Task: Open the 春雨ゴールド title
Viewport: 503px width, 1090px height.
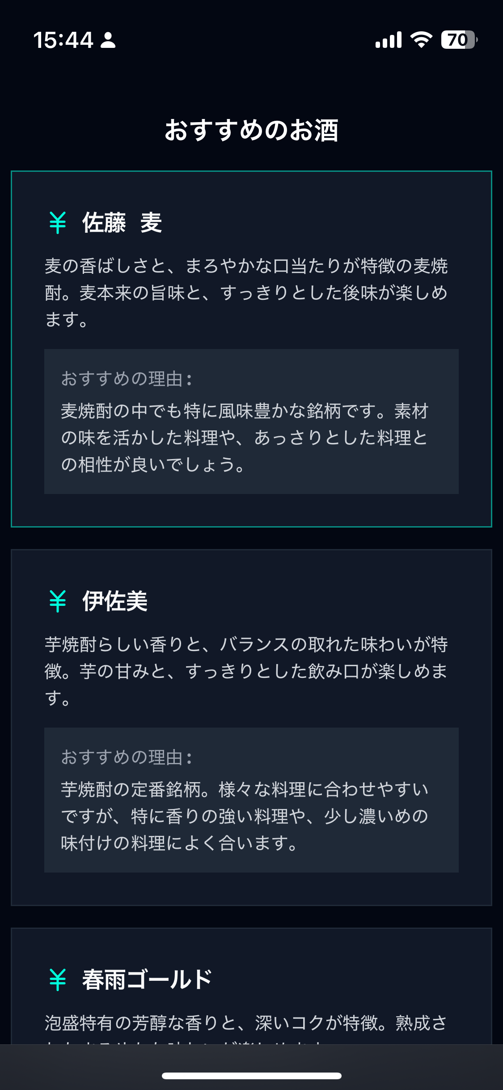Action: [147, 980]
